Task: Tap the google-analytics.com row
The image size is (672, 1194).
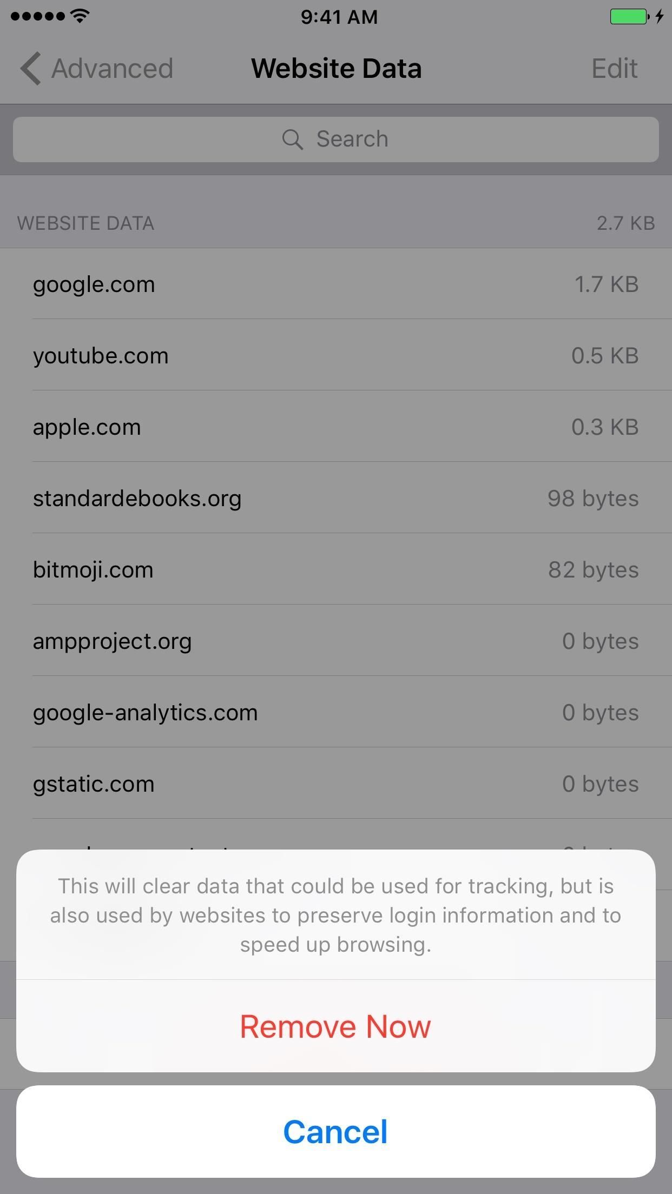Action: coord(335,713)
